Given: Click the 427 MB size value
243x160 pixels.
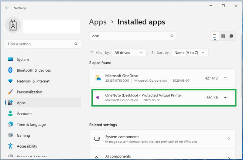Looking at the screenshot, I should tap(211, 78).
